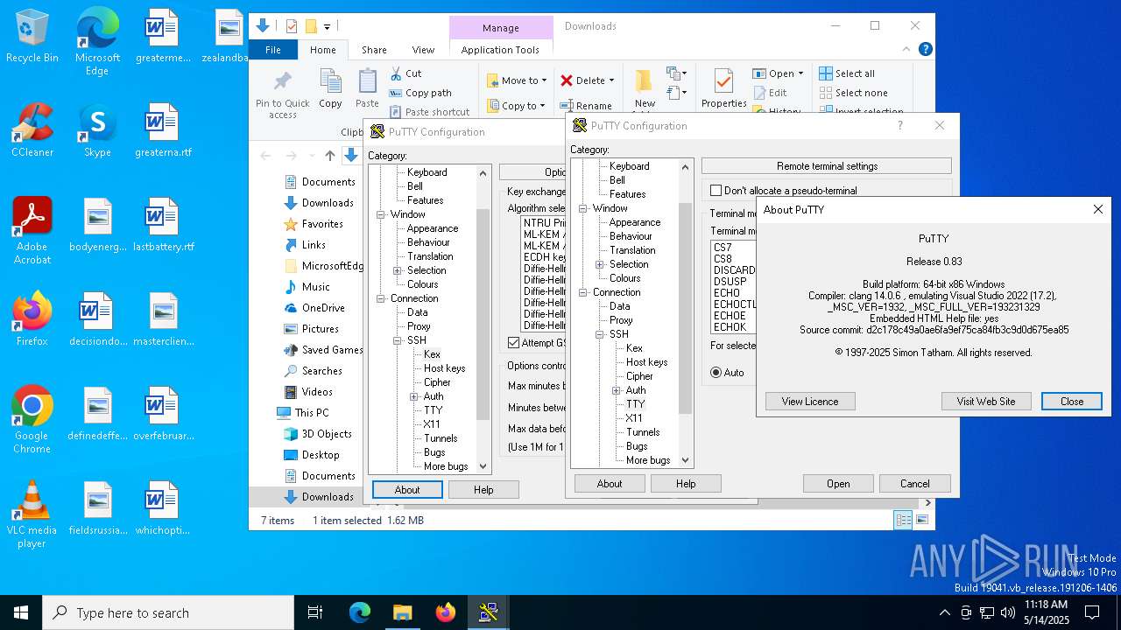Launch VLC media player desktop icon
Image resolution: width=1121 pixels, height=630 pixels.
32,514
